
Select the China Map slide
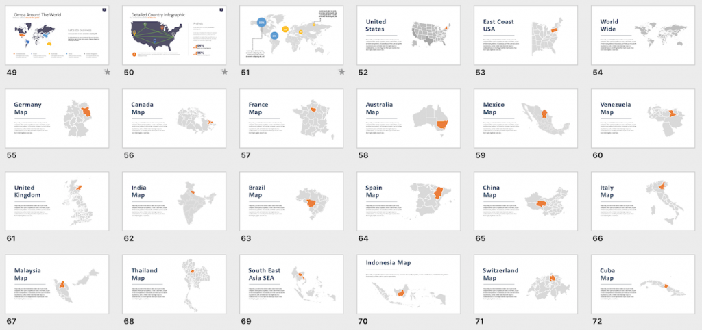tap(526, 201)
